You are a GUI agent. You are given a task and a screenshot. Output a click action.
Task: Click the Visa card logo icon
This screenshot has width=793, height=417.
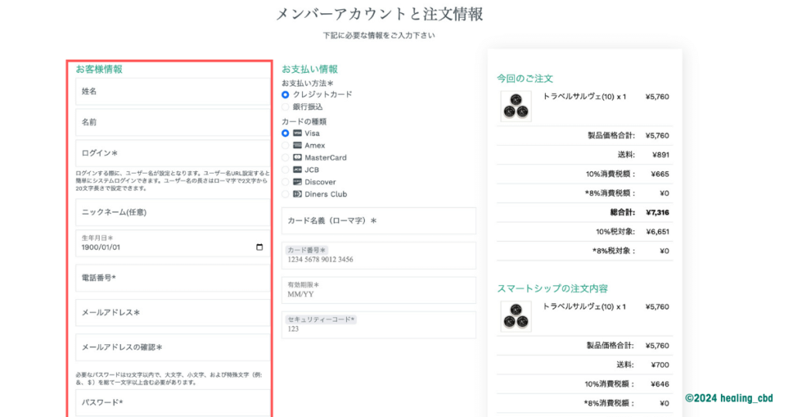pos(297,133)
